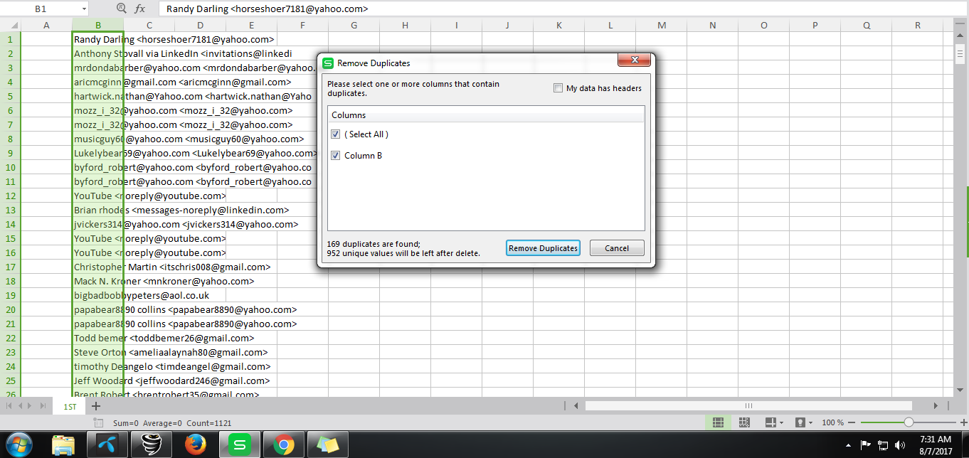The height and width of the screenshot is (458, 969).
Task: Click the horizontal scrollbar right arrow
Action: 936,406
